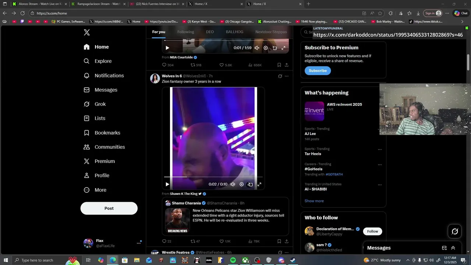Open the floating Grok button
This screenshot has height=265, width=471.
[455, 231]
